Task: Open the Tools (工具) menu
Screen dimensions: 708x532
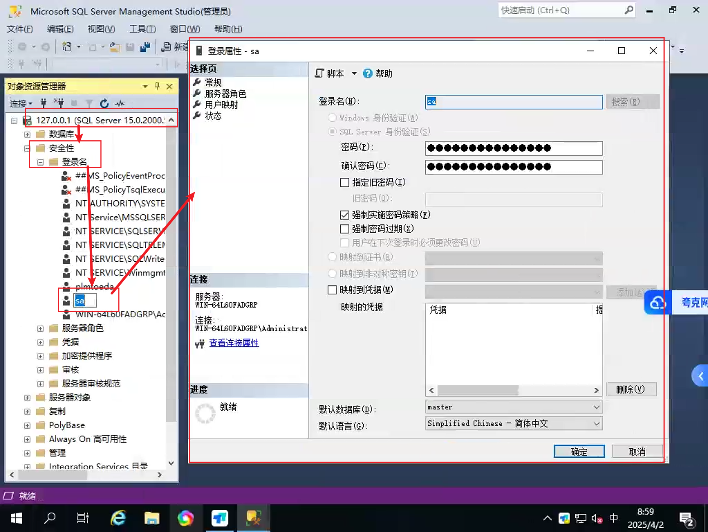Action: coord(142,29)
